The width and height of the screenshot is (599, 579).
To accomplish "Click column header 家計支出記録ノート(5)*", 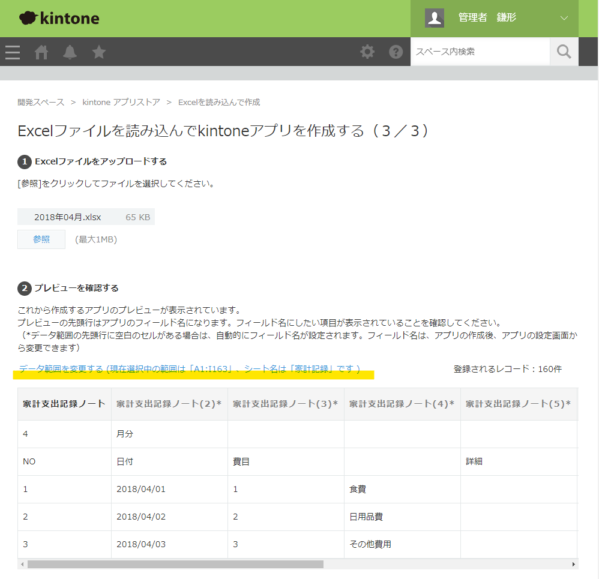I will (519, 404).
